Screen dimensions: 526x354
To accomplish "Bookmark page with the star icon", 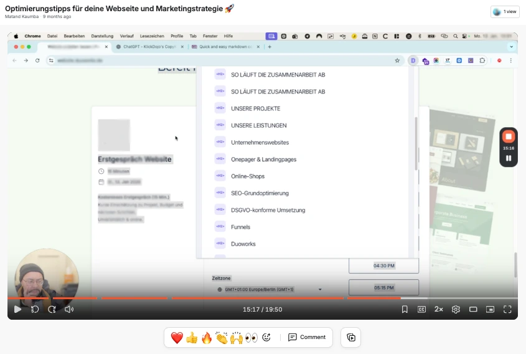I will point(397,60).
